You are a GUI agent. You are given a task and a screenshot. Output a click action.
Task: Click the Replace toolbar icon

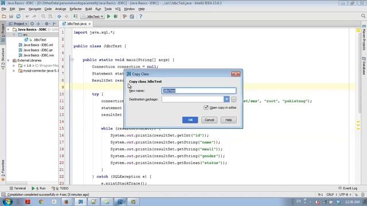[x=50, y=17]
